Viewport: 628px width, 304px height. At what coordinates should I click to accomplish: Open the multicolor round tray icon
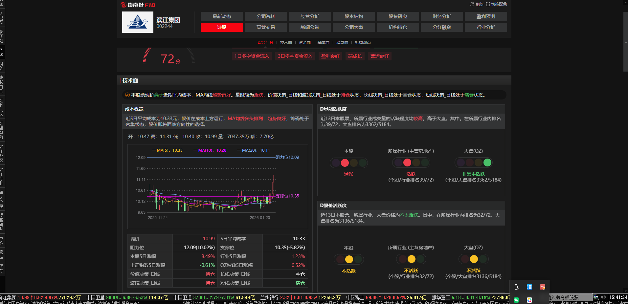click(x=529, y=300)
